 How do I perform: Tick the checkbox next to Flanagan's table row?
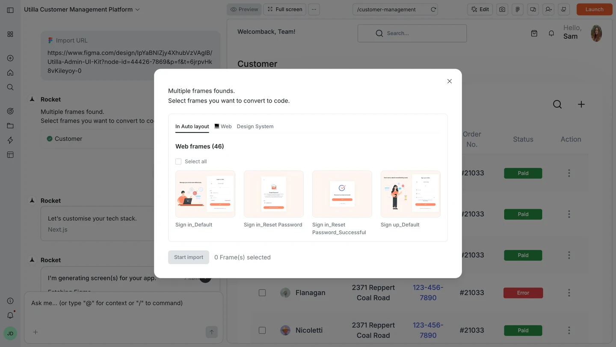click(262, 293)
